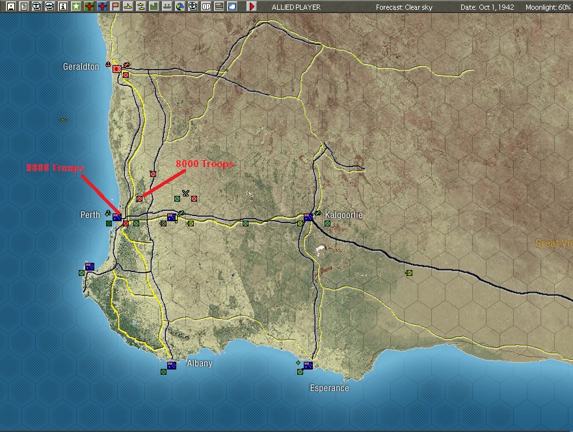Select the green unit midway along Perth–Kalgoorlie road
The height and width of the screenshot is (432, 573).
coord(246,223)
